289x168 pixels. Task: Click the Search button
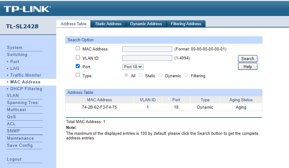[x=248, y=58]
